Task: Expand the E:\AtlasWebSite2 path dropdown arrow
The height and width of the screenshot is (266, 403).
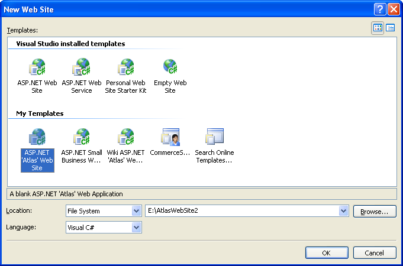Action: (343, 211)
